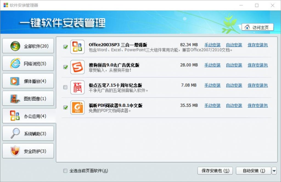Screen dimensions: 281x182
Task: Tick 全选当前页面软件(A) checkbox
Action: point(65,171)
